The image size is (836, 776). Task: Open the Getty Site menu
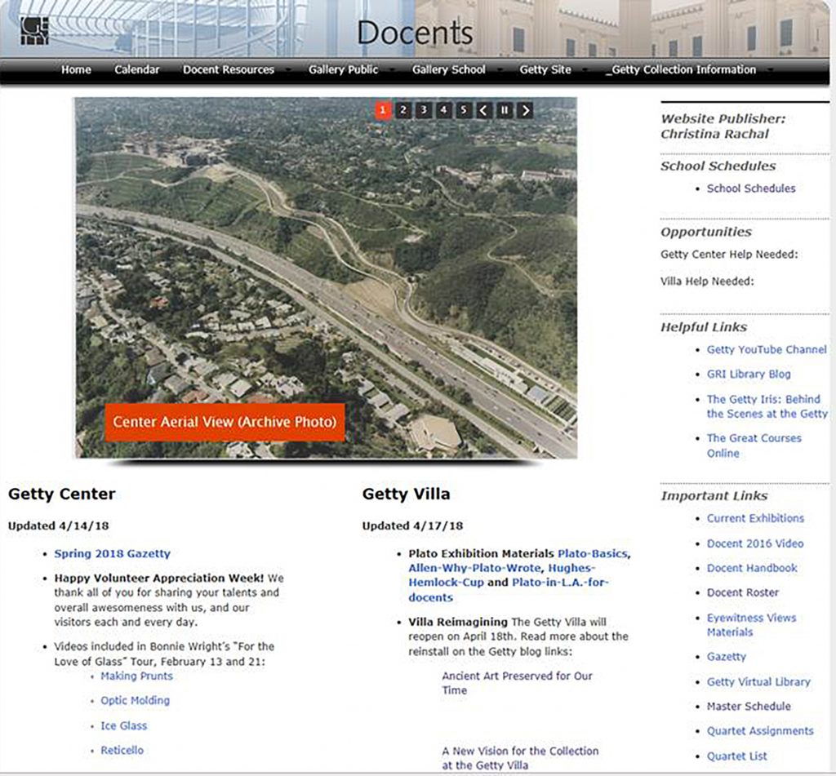(545, 70)
